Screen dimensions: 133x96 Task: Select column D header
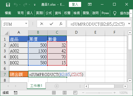click(x=76, y=33)
